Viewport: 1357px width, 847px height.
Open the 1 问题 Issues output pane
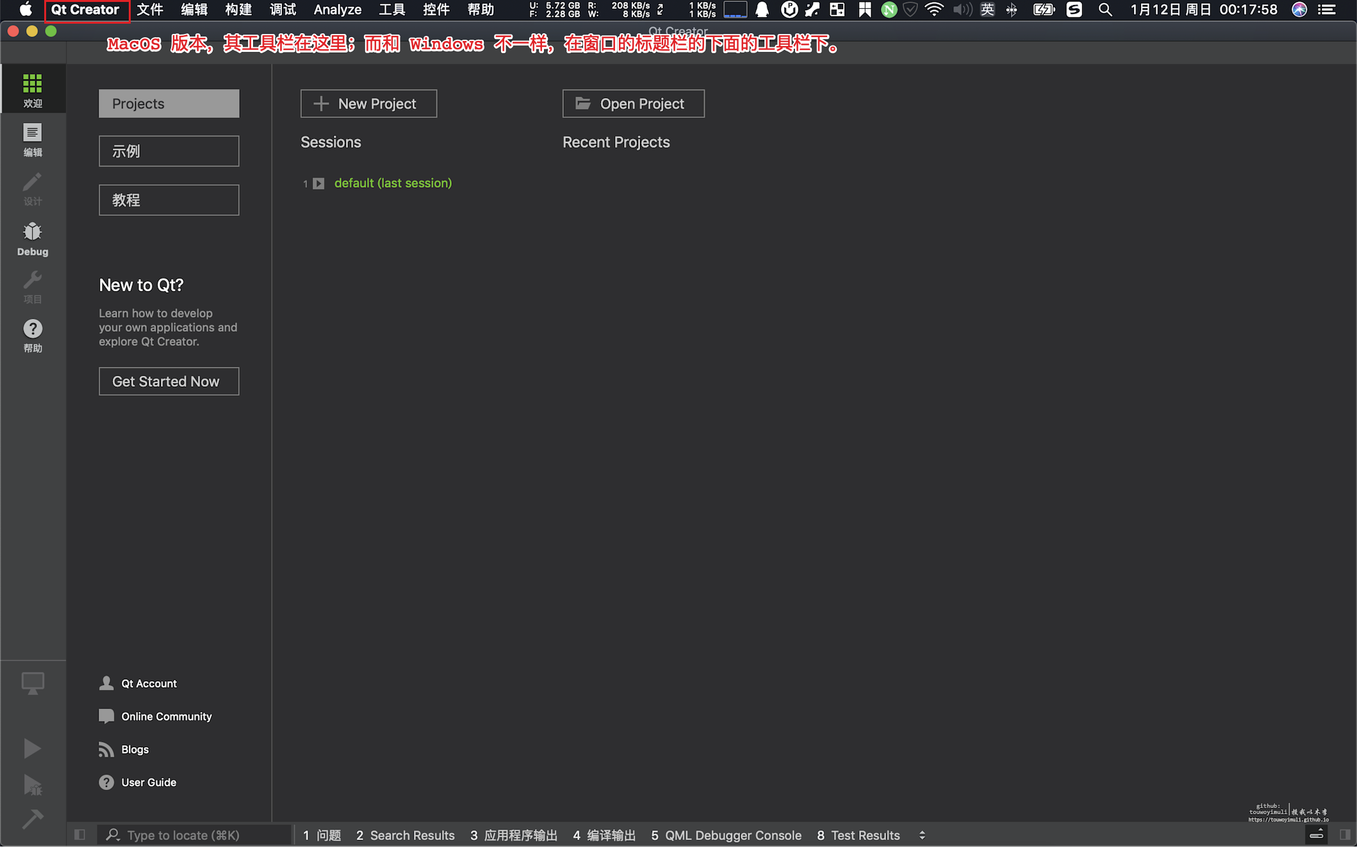click(322, 835)
